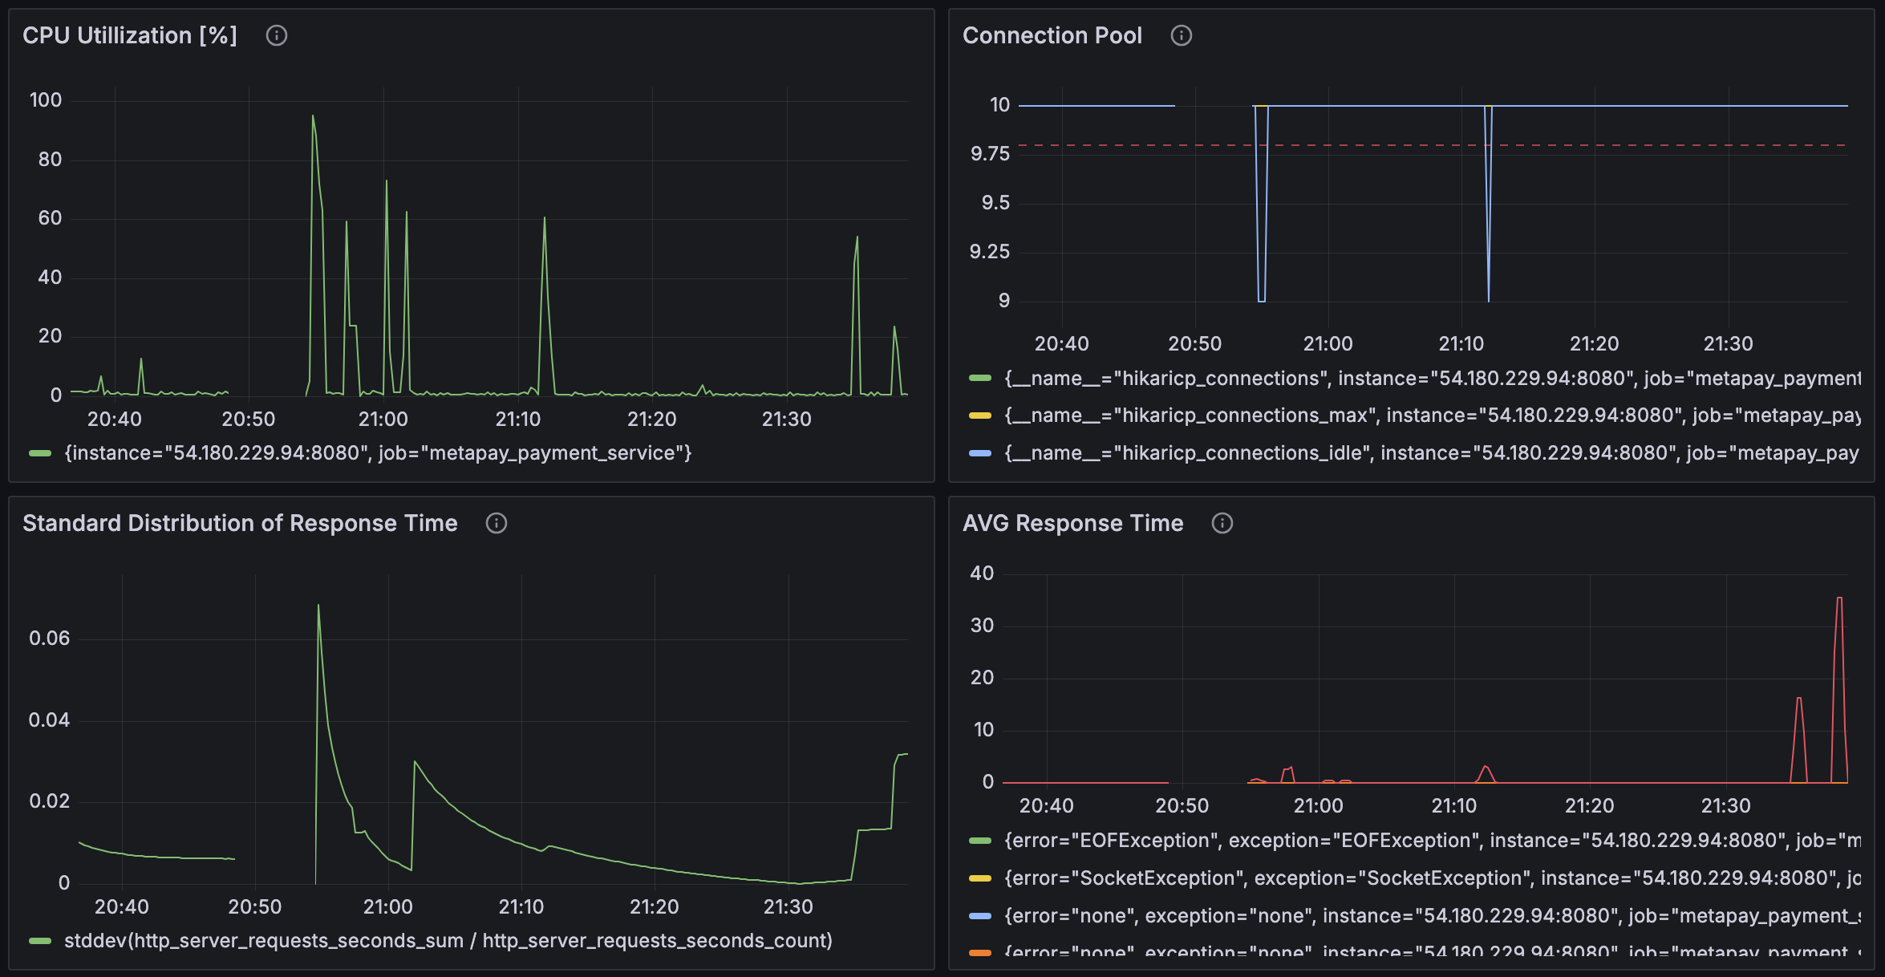
Task: Click info icon beside AVG Response Time
Action: pyautogui.click(x=1222, y=523)
